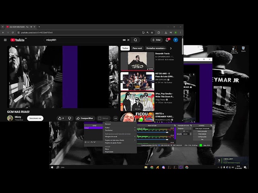Open the IRRITEI o STREAMER video title
The height and width of the screenshot is (193, 258).
coord(164,115)
